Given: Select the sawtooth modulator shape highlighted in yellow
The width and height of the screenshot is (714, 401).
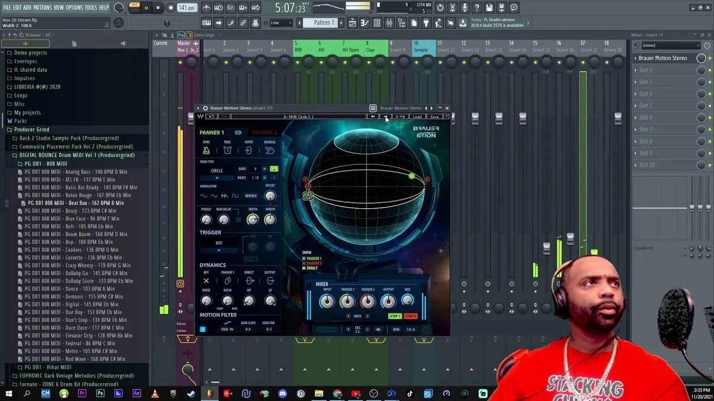Looking at the screenshot, I should pos(224,196).
